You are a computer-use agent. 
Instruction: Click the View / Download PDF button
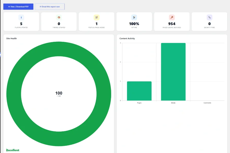click(x=18, y=7)
